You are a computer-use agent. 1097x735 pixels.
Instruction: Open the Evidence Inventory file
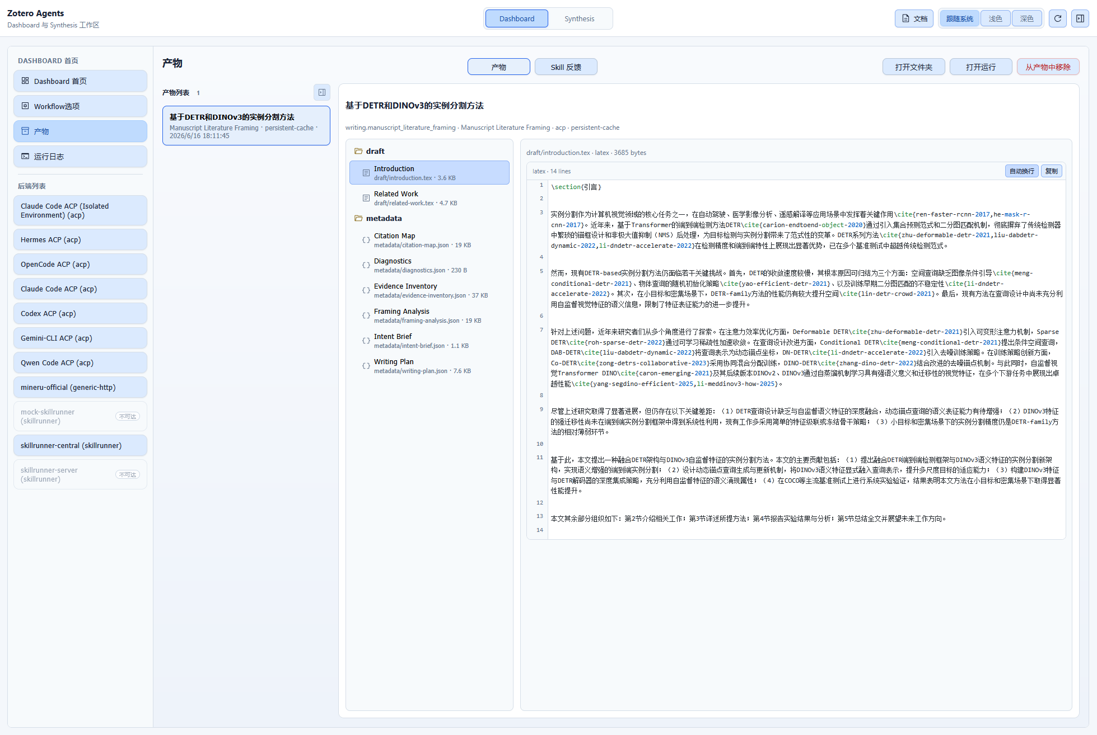(429, 290)
